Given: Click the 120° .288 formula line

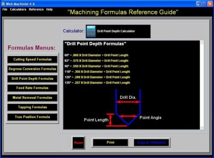Looking at the screenshot, I should (x=97, y=77).
